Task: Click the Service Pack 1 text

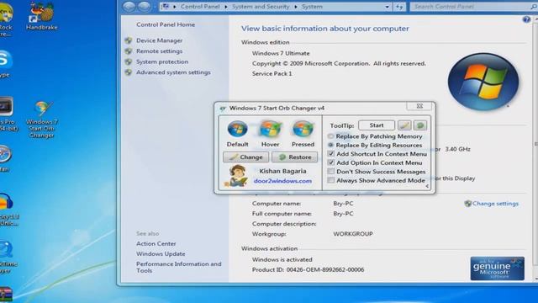Action: coord(272,73)
